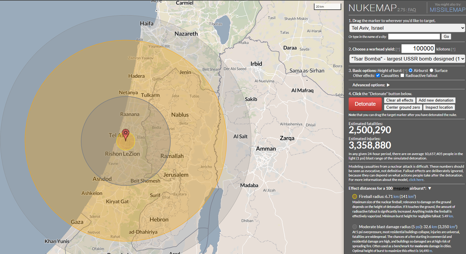
Task: Click Inspect location button
Action: tap(439, 107)
